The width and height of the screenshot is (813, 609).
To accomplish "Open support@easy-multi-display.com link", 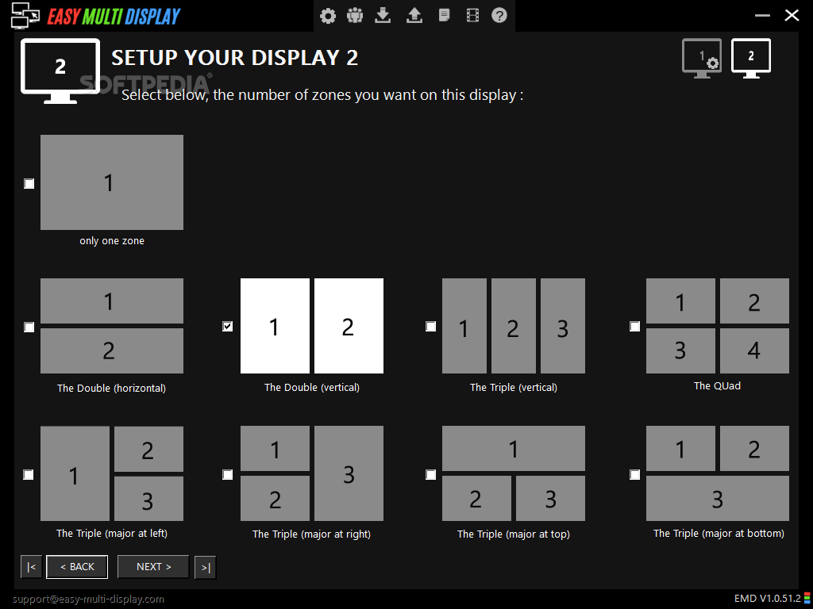I will pyautogui.click(x=88, y=599).
